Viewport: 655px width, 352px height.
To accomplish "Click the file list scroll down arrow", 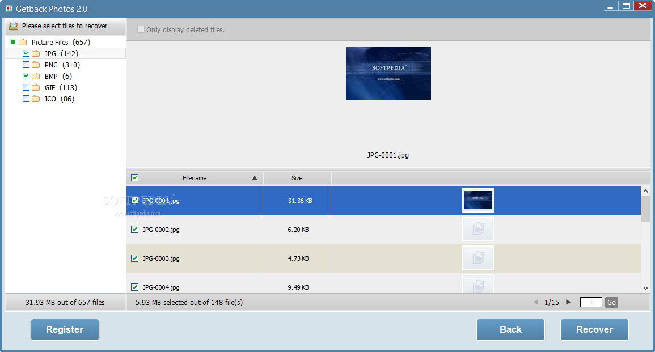I will coord(645,288).
